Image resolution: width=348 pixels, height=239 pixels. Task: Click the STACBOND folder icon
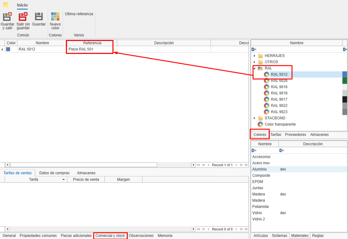click(x=261, y=118)
